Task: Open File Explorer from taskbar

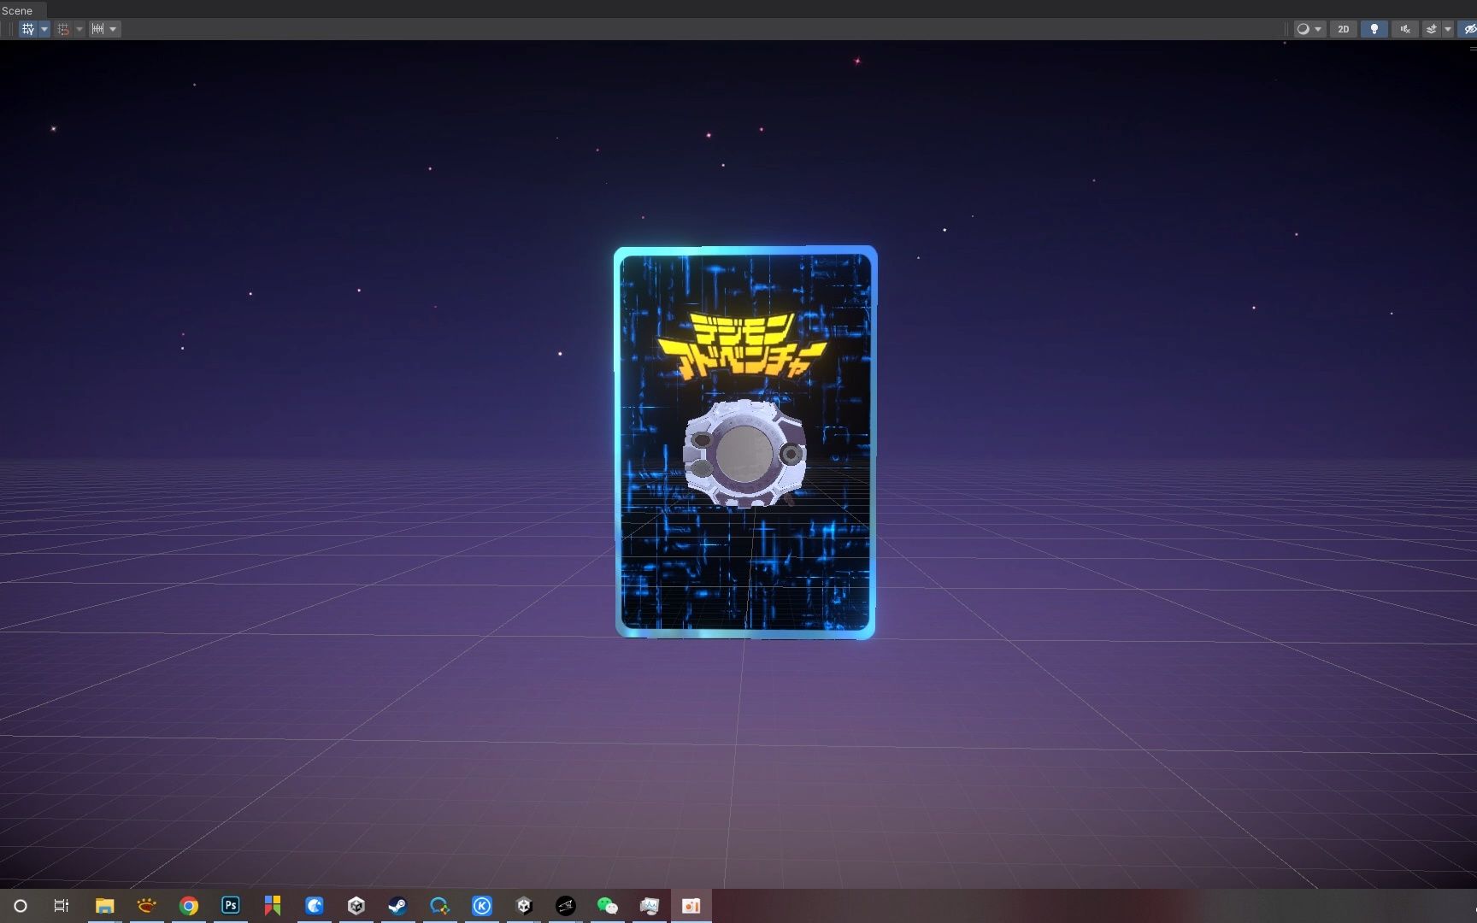Action: tap(104, 906)
